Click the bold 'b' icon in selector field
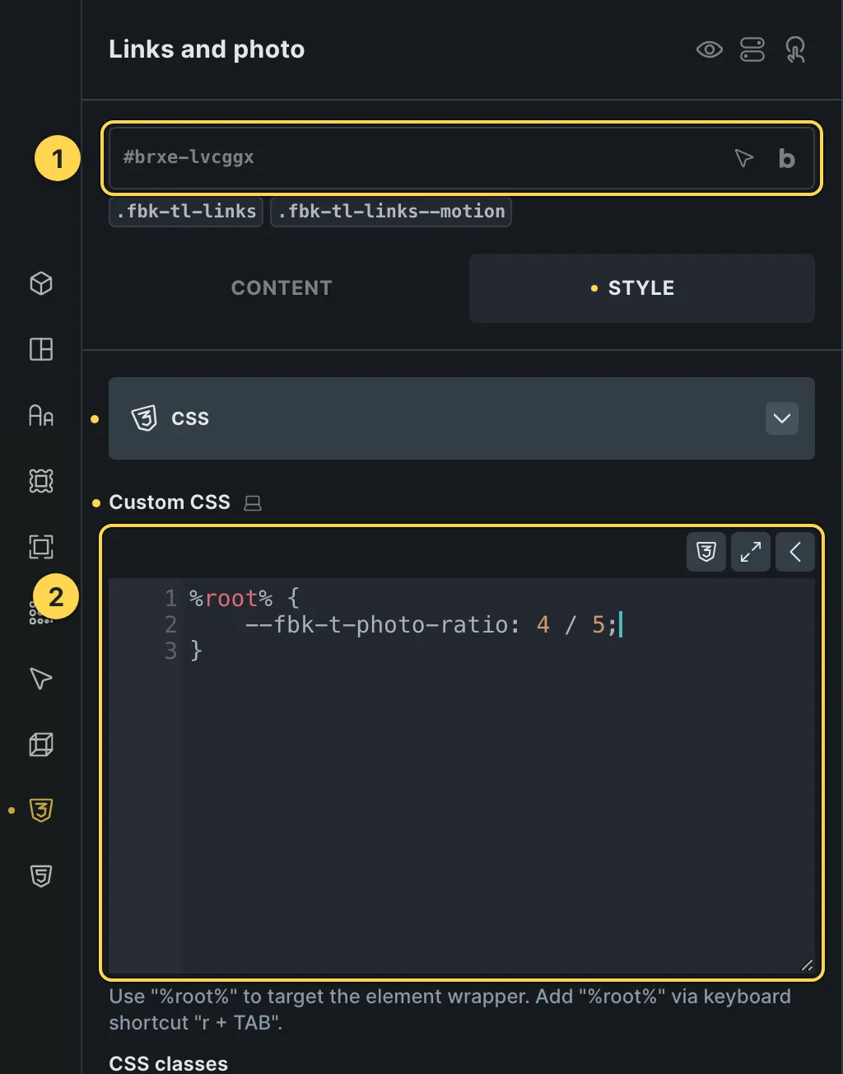Image resolution: width=843 pixels, height=1074 pixels. [x=787, y=158]
